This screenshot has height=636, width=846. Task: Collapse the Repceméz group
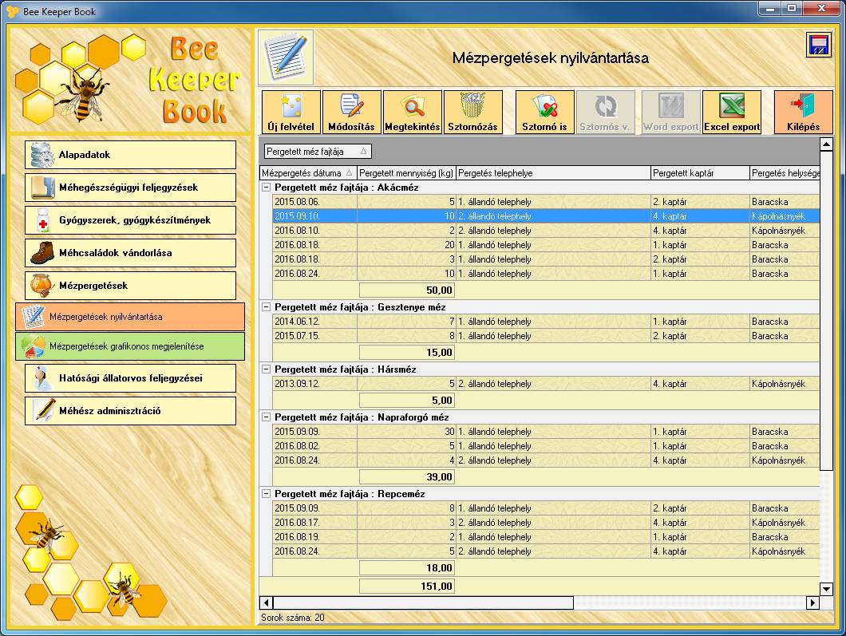[267, 494]
